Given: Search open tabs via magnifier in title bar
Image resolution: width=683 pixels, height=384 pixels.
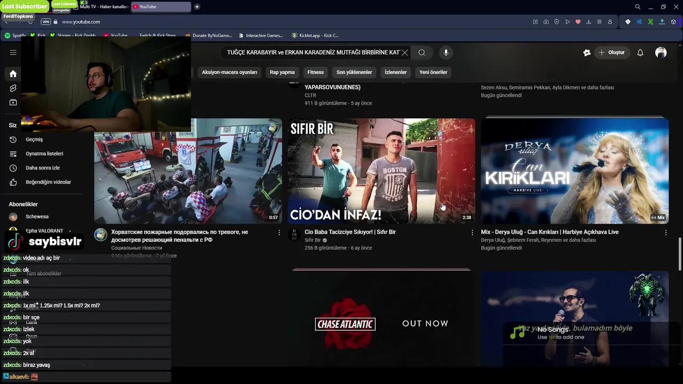Looking at the screenshot, I should 638,7.
